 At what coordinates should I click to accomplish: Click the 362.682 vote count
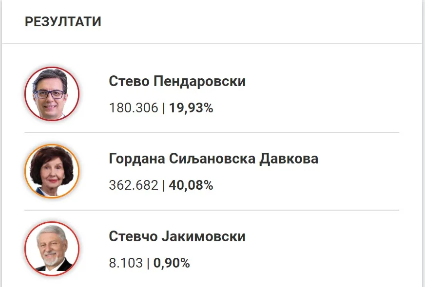(x=134, y=185)
